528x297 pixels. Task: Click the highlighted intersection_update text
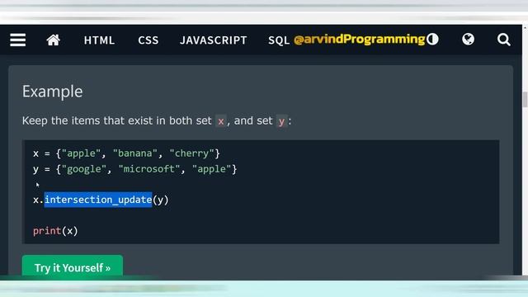coord(98,200)
